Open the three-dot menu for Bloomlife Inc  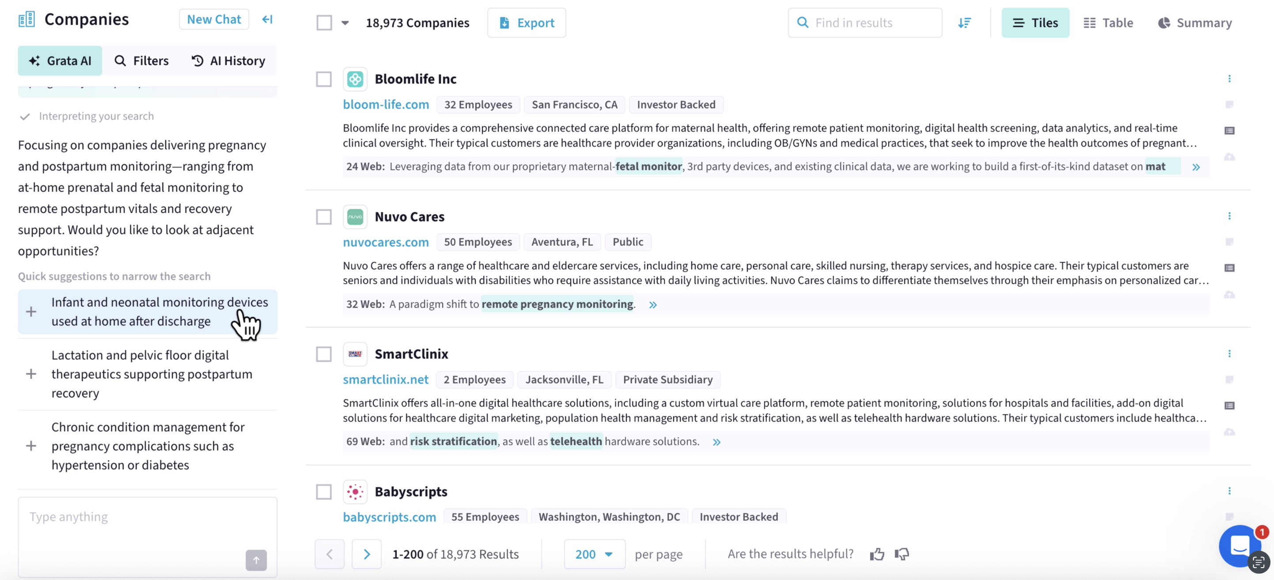pyautogui.click(x=1230, y=79)
